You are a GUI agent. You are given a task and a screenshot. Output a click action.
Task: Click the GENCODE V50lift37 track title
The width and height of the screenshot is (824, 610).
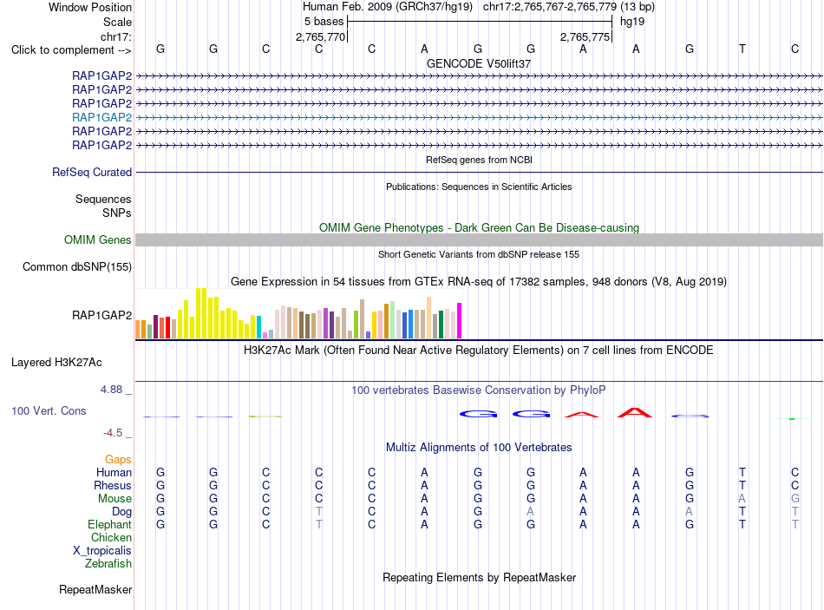point(479,63)
